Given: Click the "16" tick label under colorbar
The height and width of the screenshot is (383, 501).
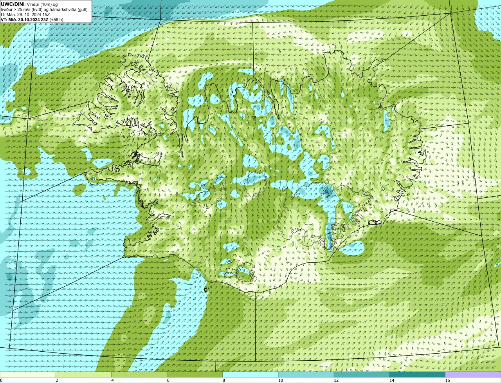Looking at the screenshot, I should [447, 380].
